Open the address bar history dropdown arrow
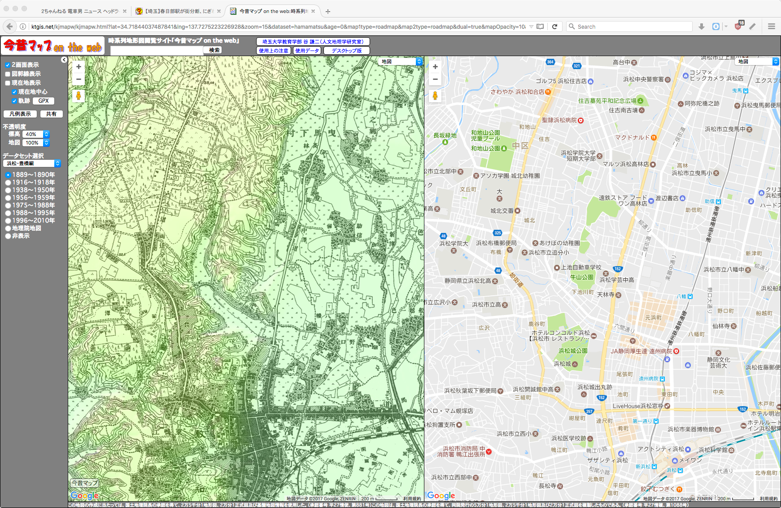Screen dimensions: 781x508 (x=531, y=26)
